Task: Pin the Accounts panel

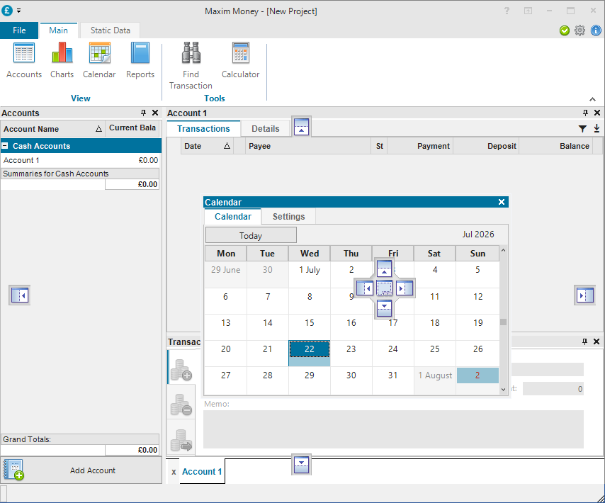Action: tap(144, 113)
